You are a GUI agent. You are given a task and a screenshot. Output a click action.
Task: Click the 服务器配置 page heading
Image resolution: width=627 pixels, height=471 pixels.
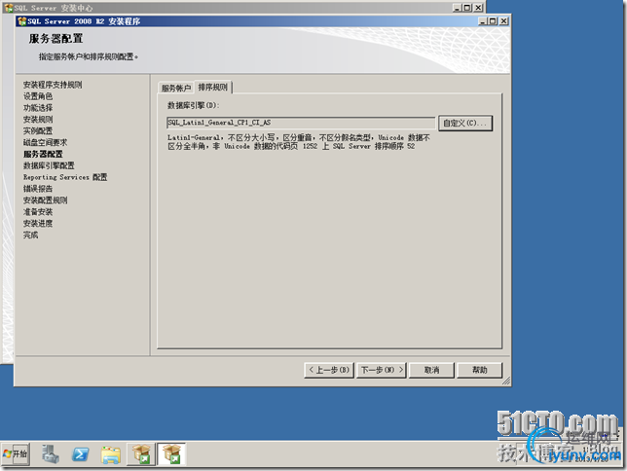pos(55,38)
